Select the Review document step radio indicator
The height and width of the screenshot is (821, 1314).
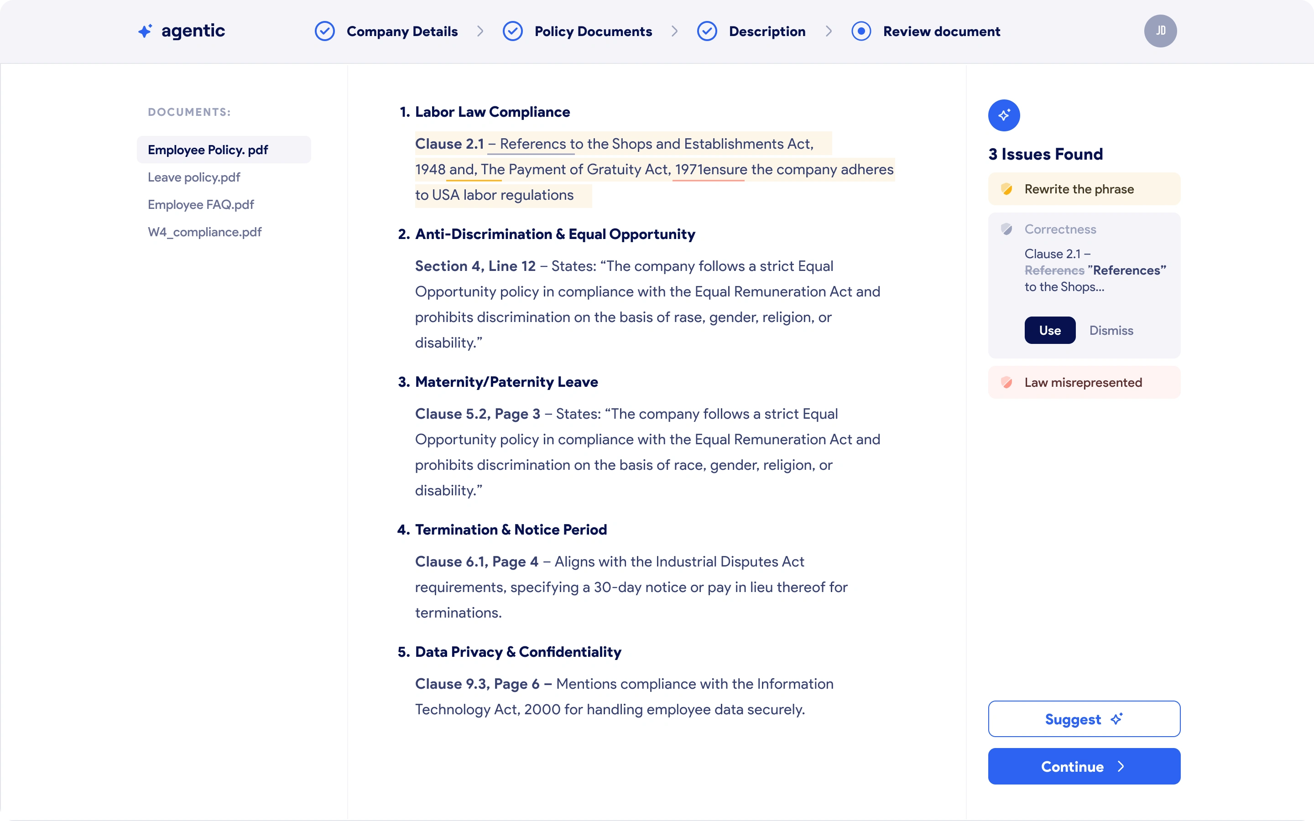tap(861, 31)
